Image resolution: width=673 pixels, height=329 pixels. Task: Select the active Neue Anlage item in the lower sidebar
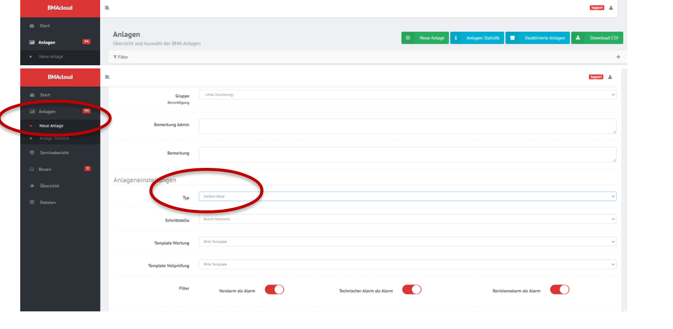click(x=51, y=126)
